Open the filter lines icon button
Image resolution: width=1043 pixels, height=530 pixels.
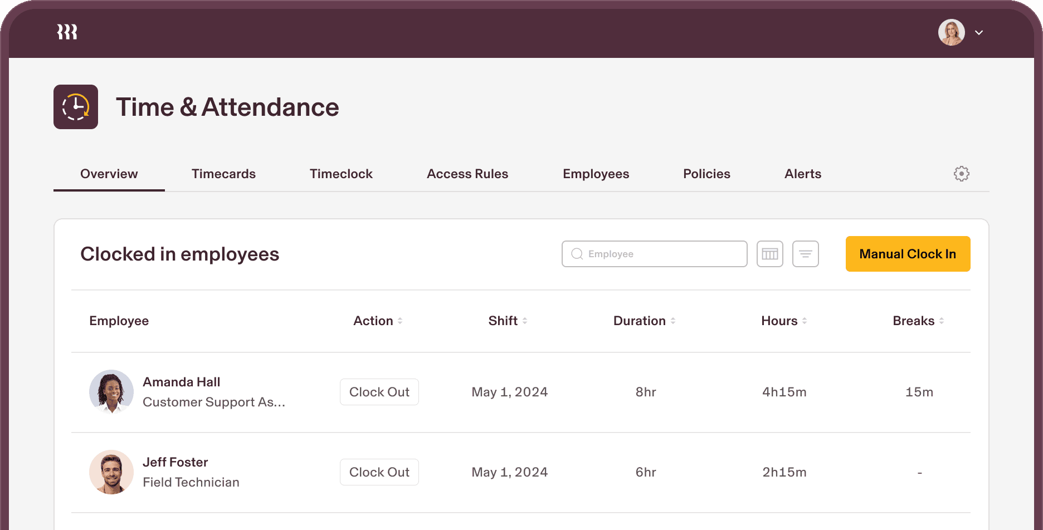805,254
